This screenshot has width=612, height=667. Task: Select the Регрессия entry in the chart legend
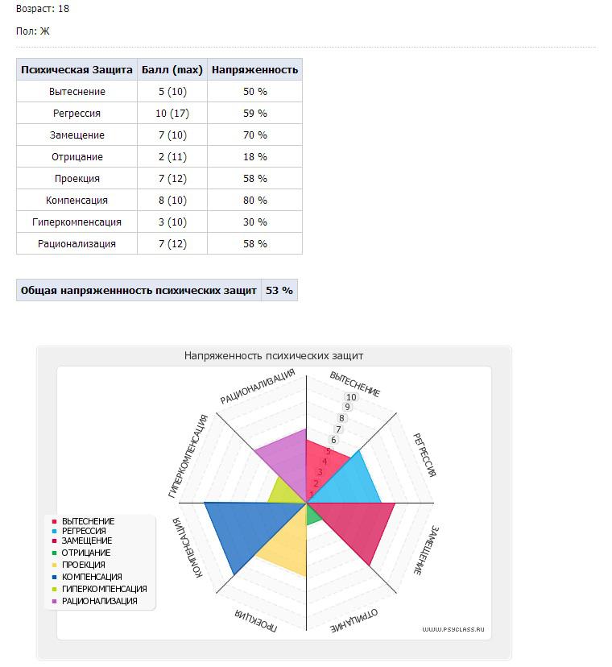tap(84, 531)
